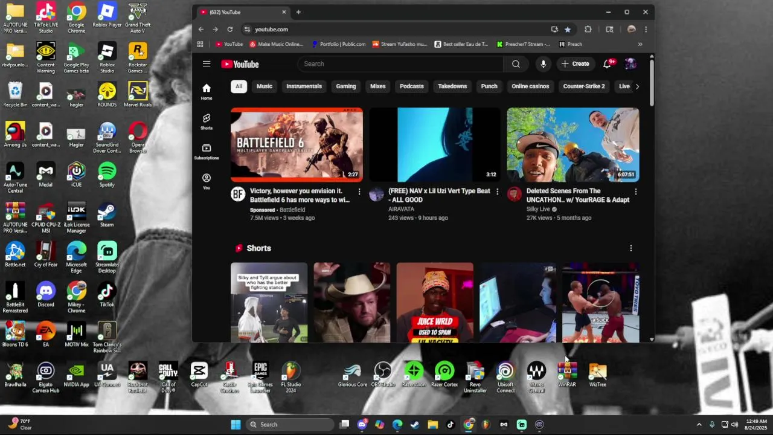The height and width of the screenshot is (435, 773).
Task: Click the YouTube logo
Action: click(x=240, y=64)
